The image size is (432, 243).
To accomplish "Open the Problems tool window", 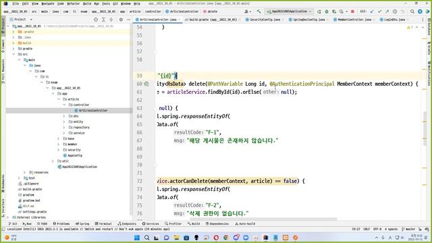I will pos(61,223).
